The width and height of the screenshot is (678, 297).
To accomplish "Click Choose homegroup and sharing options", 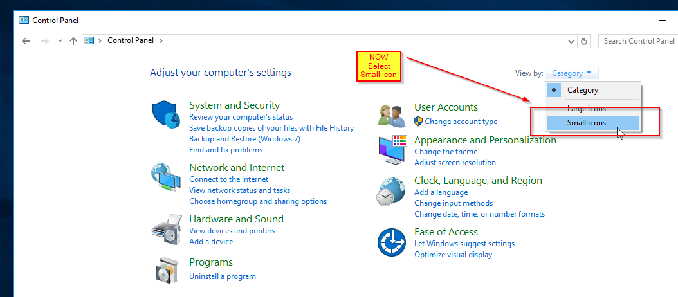I will tap(258, 201).
